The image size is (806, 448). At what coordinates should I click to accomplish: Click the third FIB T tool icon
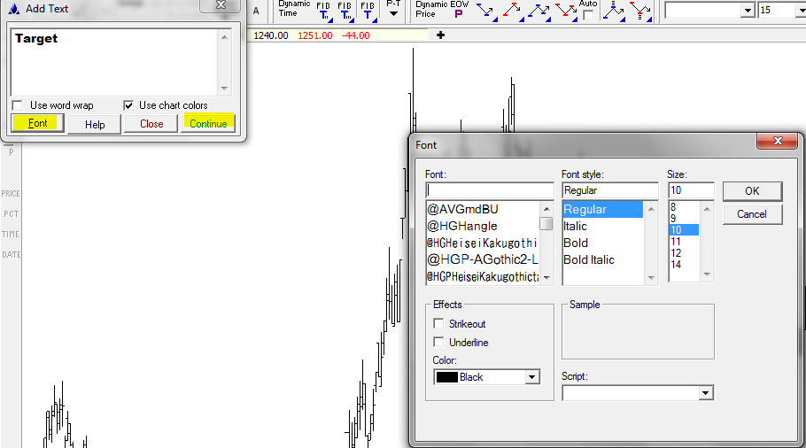coord(368,12)
